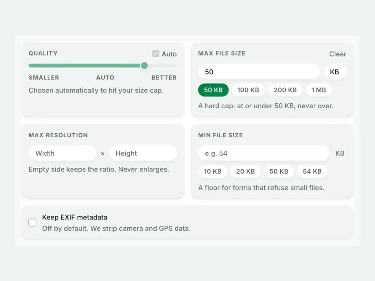This screenshot has width=375, height=281.
Task: Click the KB unit label beside min size
Action: pos(340,153)
